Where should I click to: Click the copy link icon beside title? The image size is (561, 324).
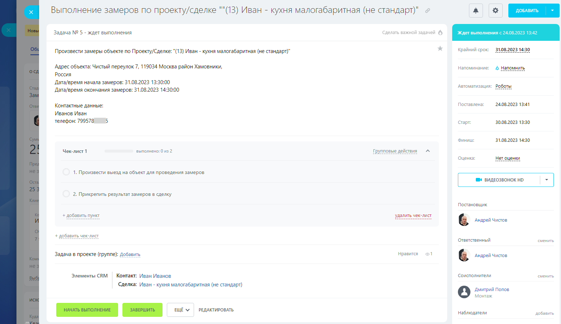[427, 11]
